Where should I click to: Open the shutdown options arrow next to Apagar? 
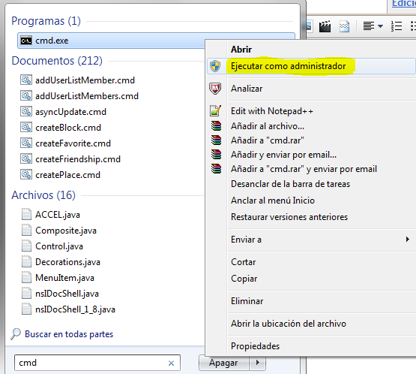[x=257, y=362]
